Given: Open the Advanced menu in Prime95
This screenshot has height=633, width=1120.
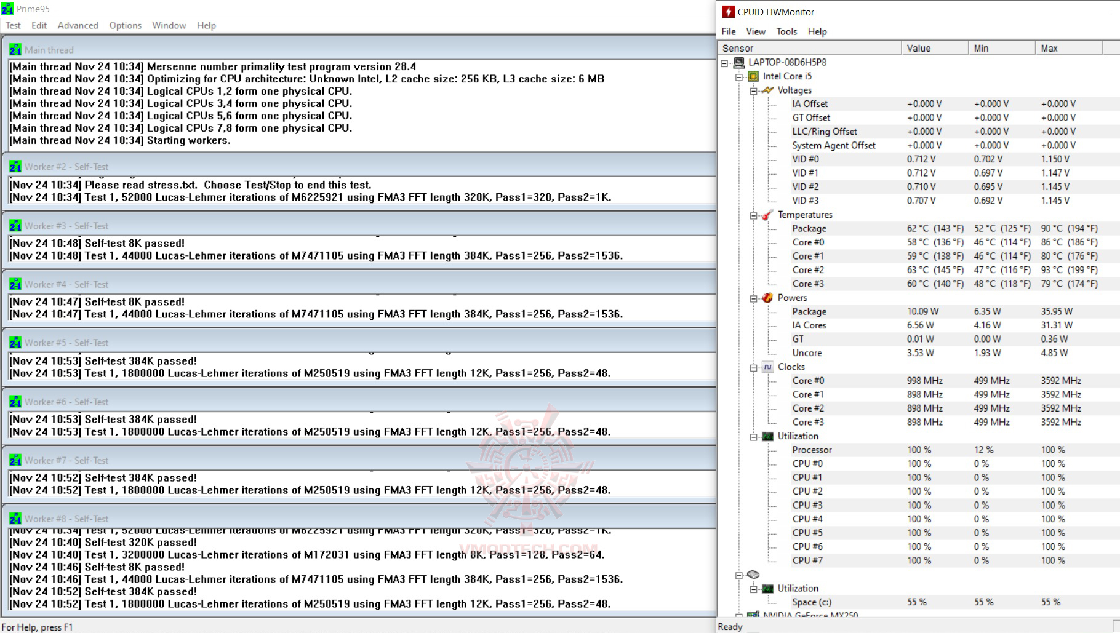Looking at the screenshot, I should [x=78, y=25].
